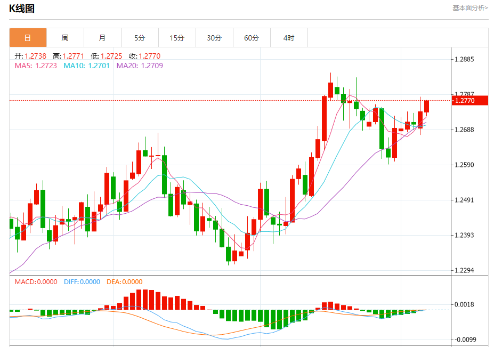Click the 1.2294 price axis label

(464, 270)
